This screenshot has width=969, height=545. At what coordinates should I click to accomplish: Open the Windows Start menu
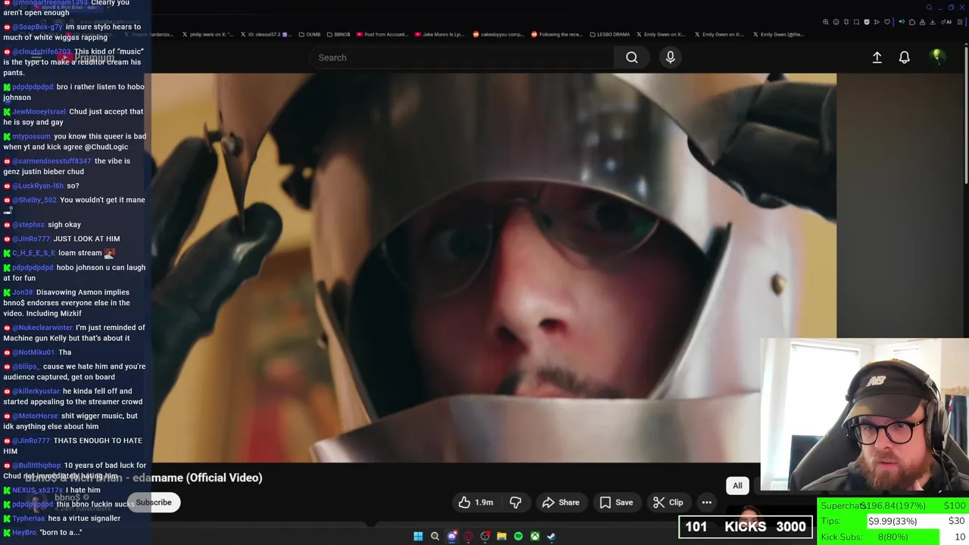click(418, 536)
